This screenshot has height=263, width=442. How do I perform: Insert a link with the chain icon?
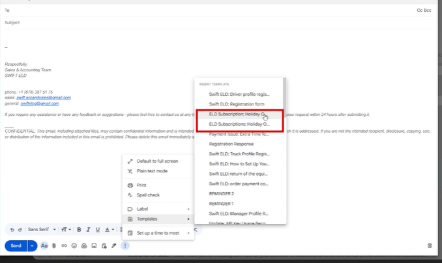pyautogui.click(x=65, y=246)
